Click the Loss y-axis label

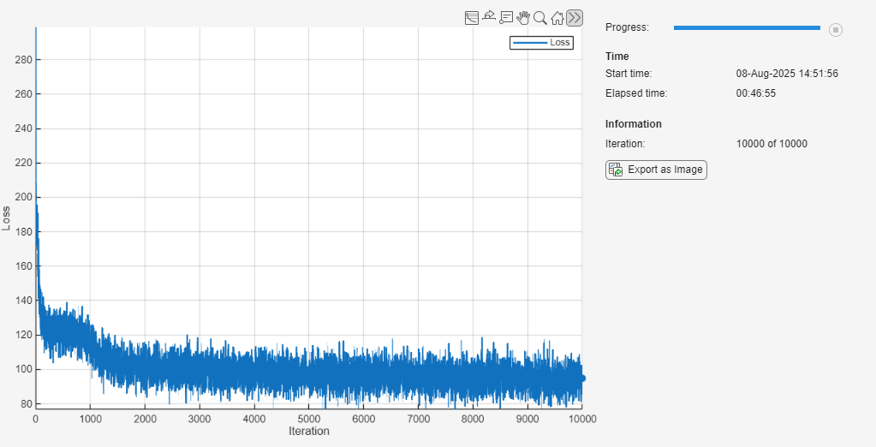[x=6, y=218]
